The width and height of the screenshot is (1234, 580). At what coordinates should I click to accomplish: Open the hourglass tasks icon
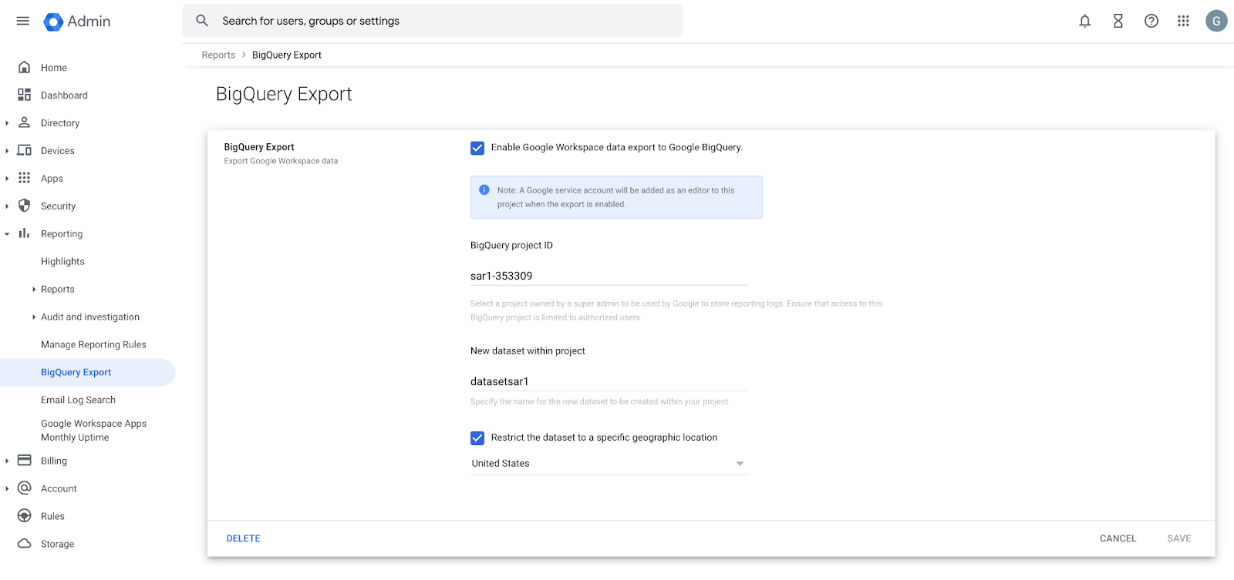pos(1118,21)
